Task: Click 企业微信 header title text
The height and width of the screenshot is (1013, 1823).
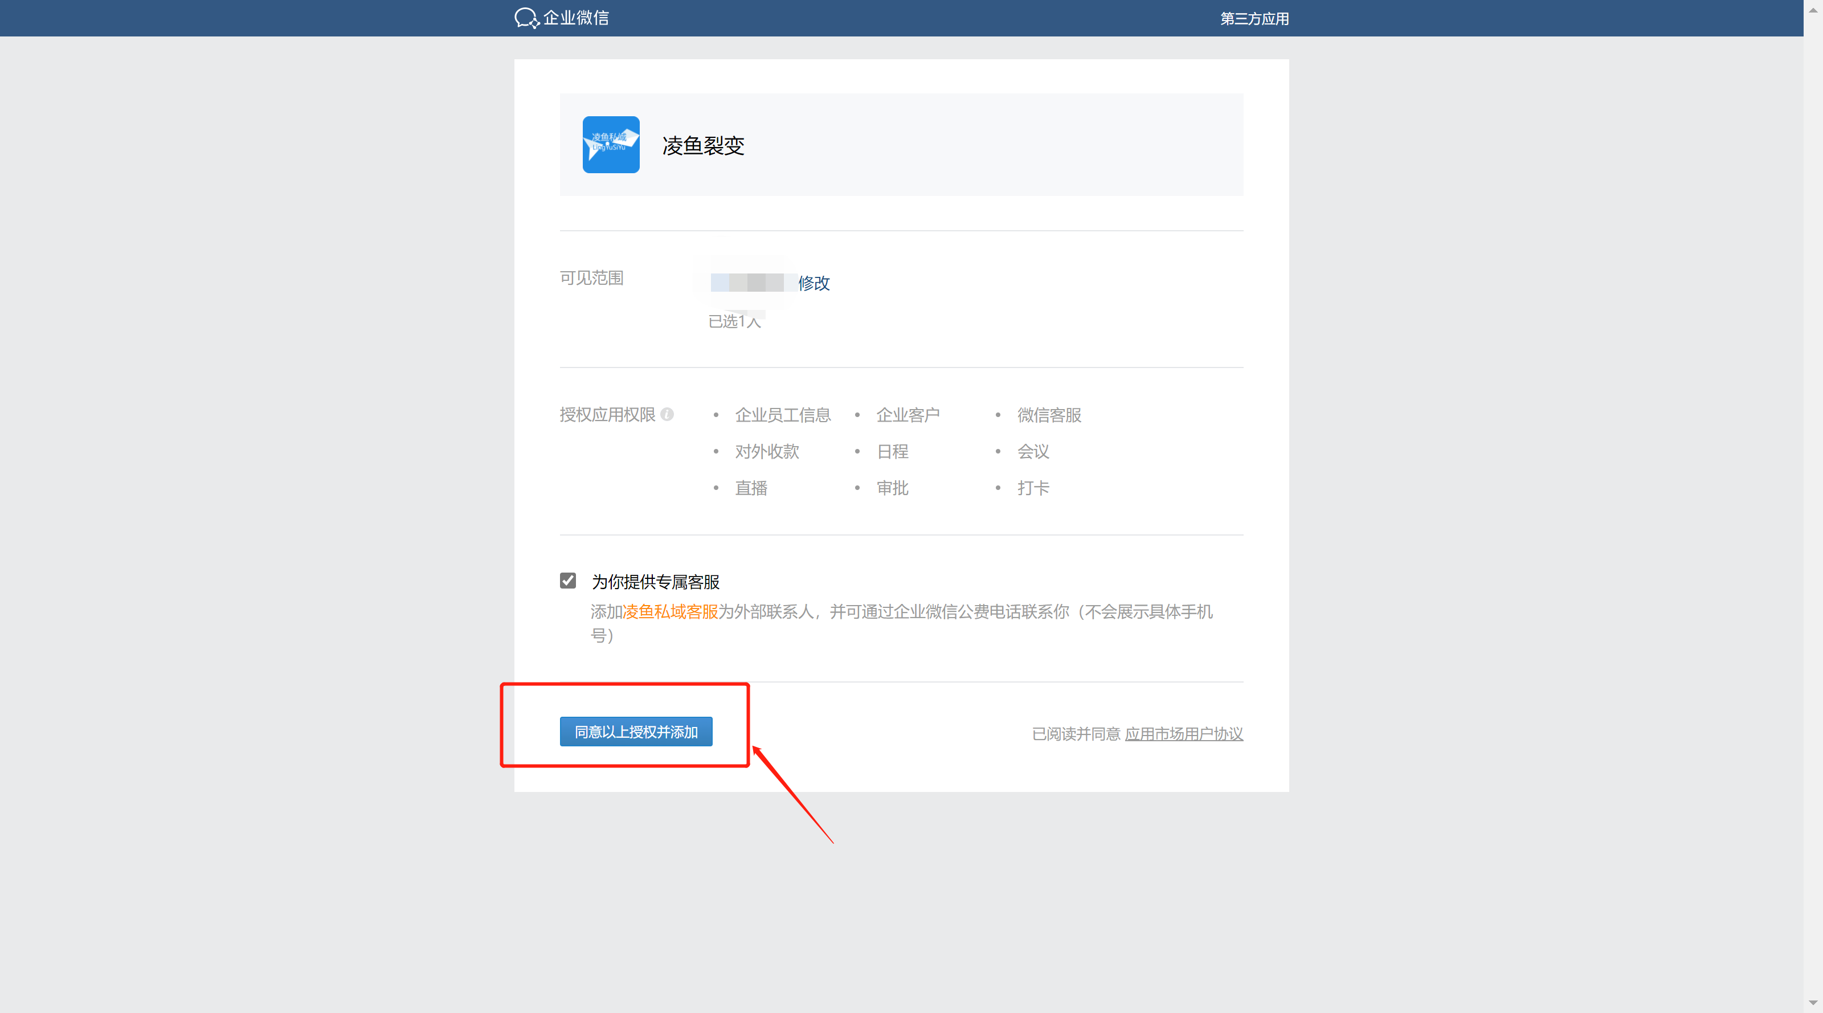Action: point(576,18)
